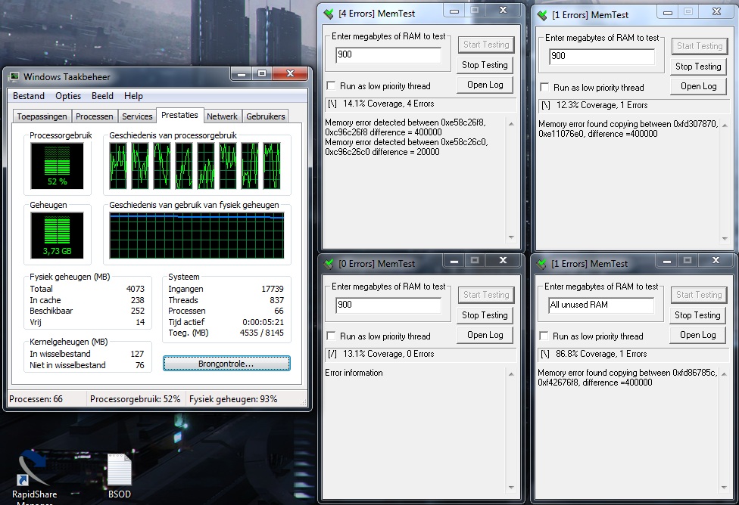Stop Testing in 86.8% Coverage MemTest
The width and height of the screenshot is (739, 505).
697,314
